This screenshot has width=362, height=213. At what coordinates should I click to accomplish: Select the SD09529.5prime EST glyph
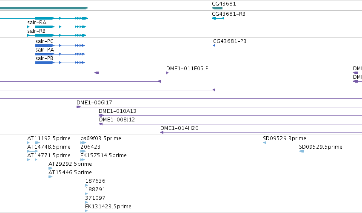click(x=302, y=151)
